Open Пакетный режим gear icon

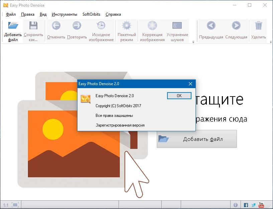tap(127, 26)
